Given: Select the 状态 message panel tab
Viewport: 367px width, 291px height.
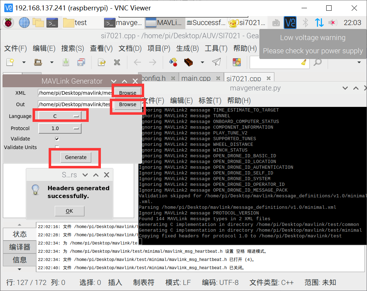Looking at the screenshot, I should tap(20, 234).
